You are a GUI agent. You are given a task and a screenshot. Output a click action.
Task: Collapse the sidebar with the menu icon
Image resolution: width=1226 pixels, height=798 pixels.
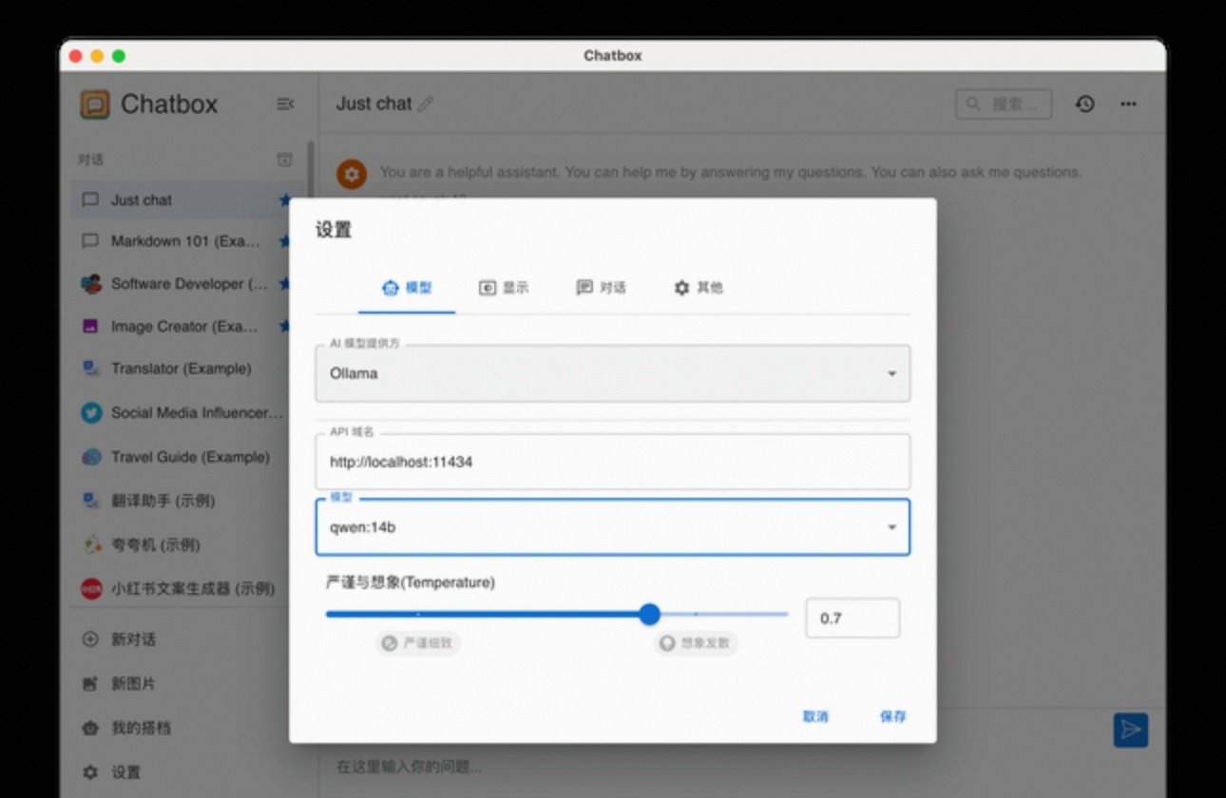point(284,104)
